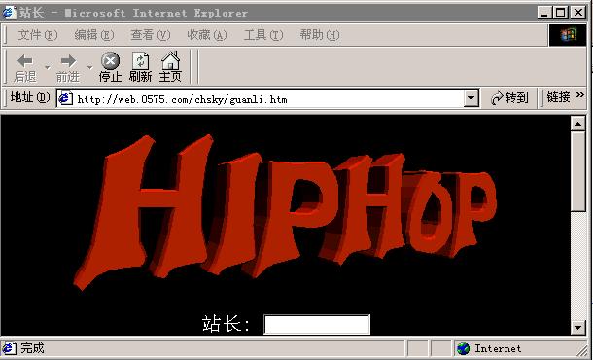Click the page icon in address bar
The height and width of the screenshot is (360, 593).
coord(66,98)
